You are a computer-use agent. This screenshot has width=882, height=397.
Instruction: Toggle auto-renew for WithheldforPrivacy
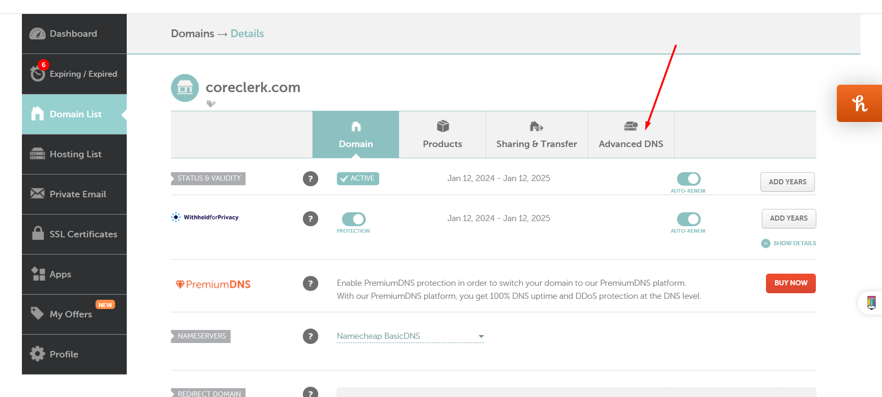pos(689,219)
